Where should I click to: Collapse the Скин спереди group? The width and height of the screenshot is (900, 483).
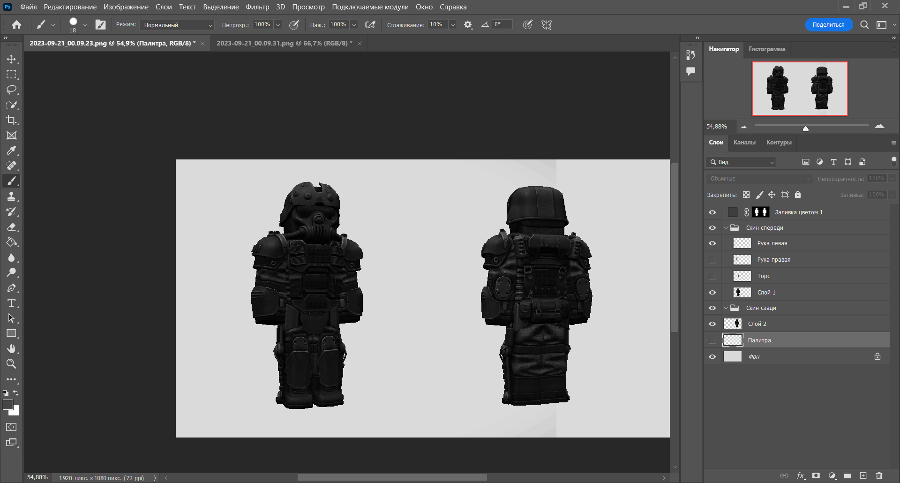click(x=726, y=228)
